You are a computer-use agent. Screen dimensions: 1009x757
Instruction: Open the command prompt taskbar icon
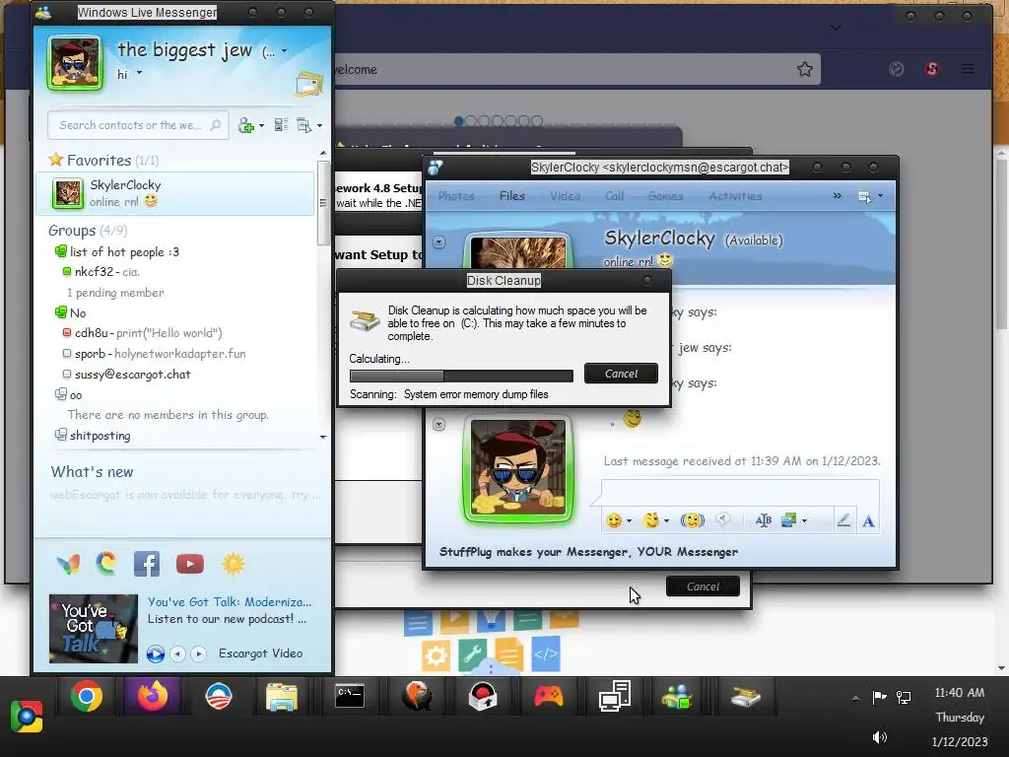click(x=350, y=697)
